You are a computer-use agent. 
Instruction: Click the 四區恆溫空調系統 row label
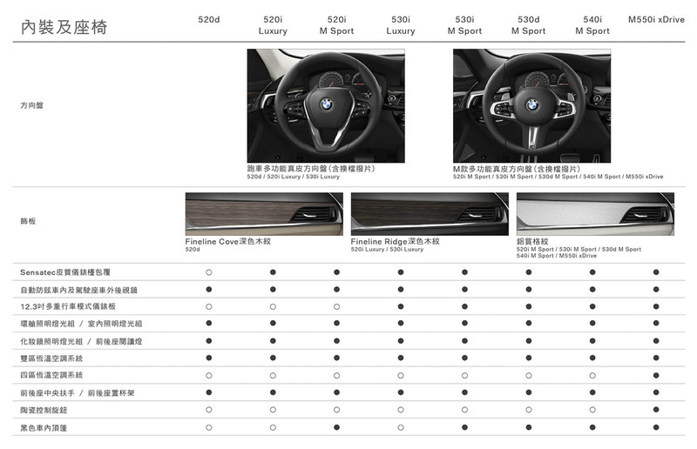[51, 375]
